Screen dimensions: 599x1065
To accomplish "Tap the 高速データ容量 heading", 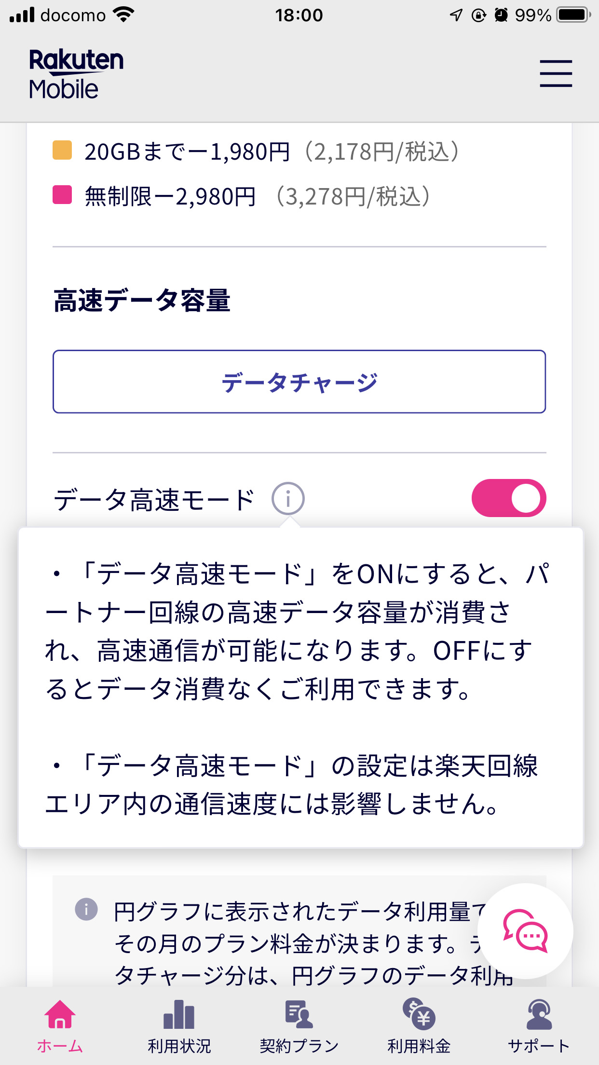I will (142, 300).
